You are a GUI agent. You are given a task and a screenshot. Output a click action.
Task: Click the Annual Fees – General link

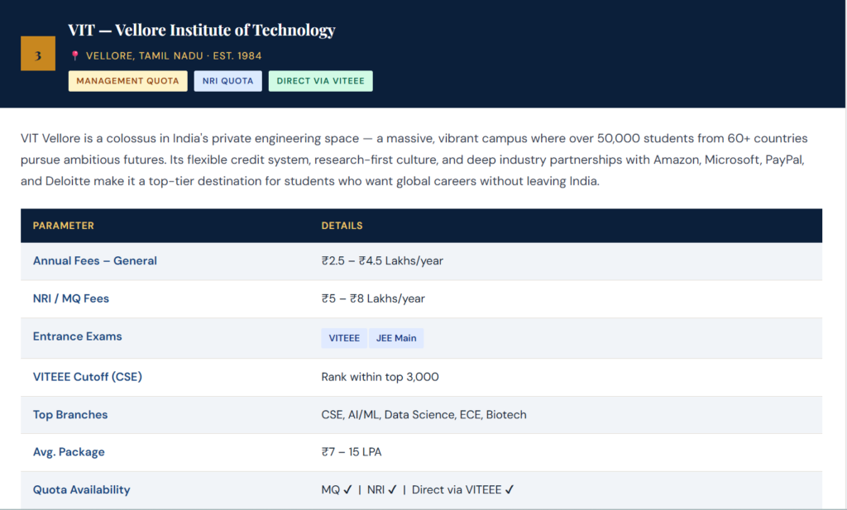click(94, 260)
